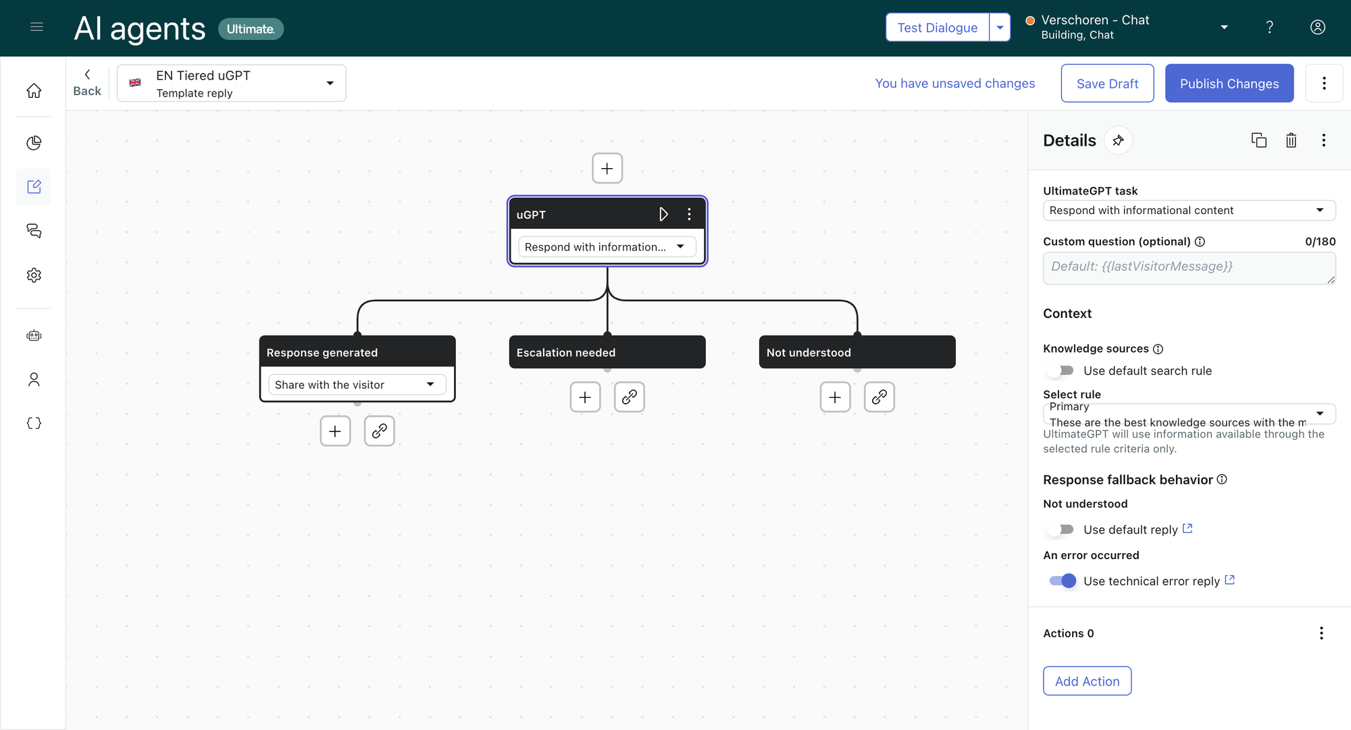Image resolution: width=1351 pixels, height=730 pixels.
Task: Toggle Use default reply switch
Action: pyautogui.click(x=1061, y=529)
